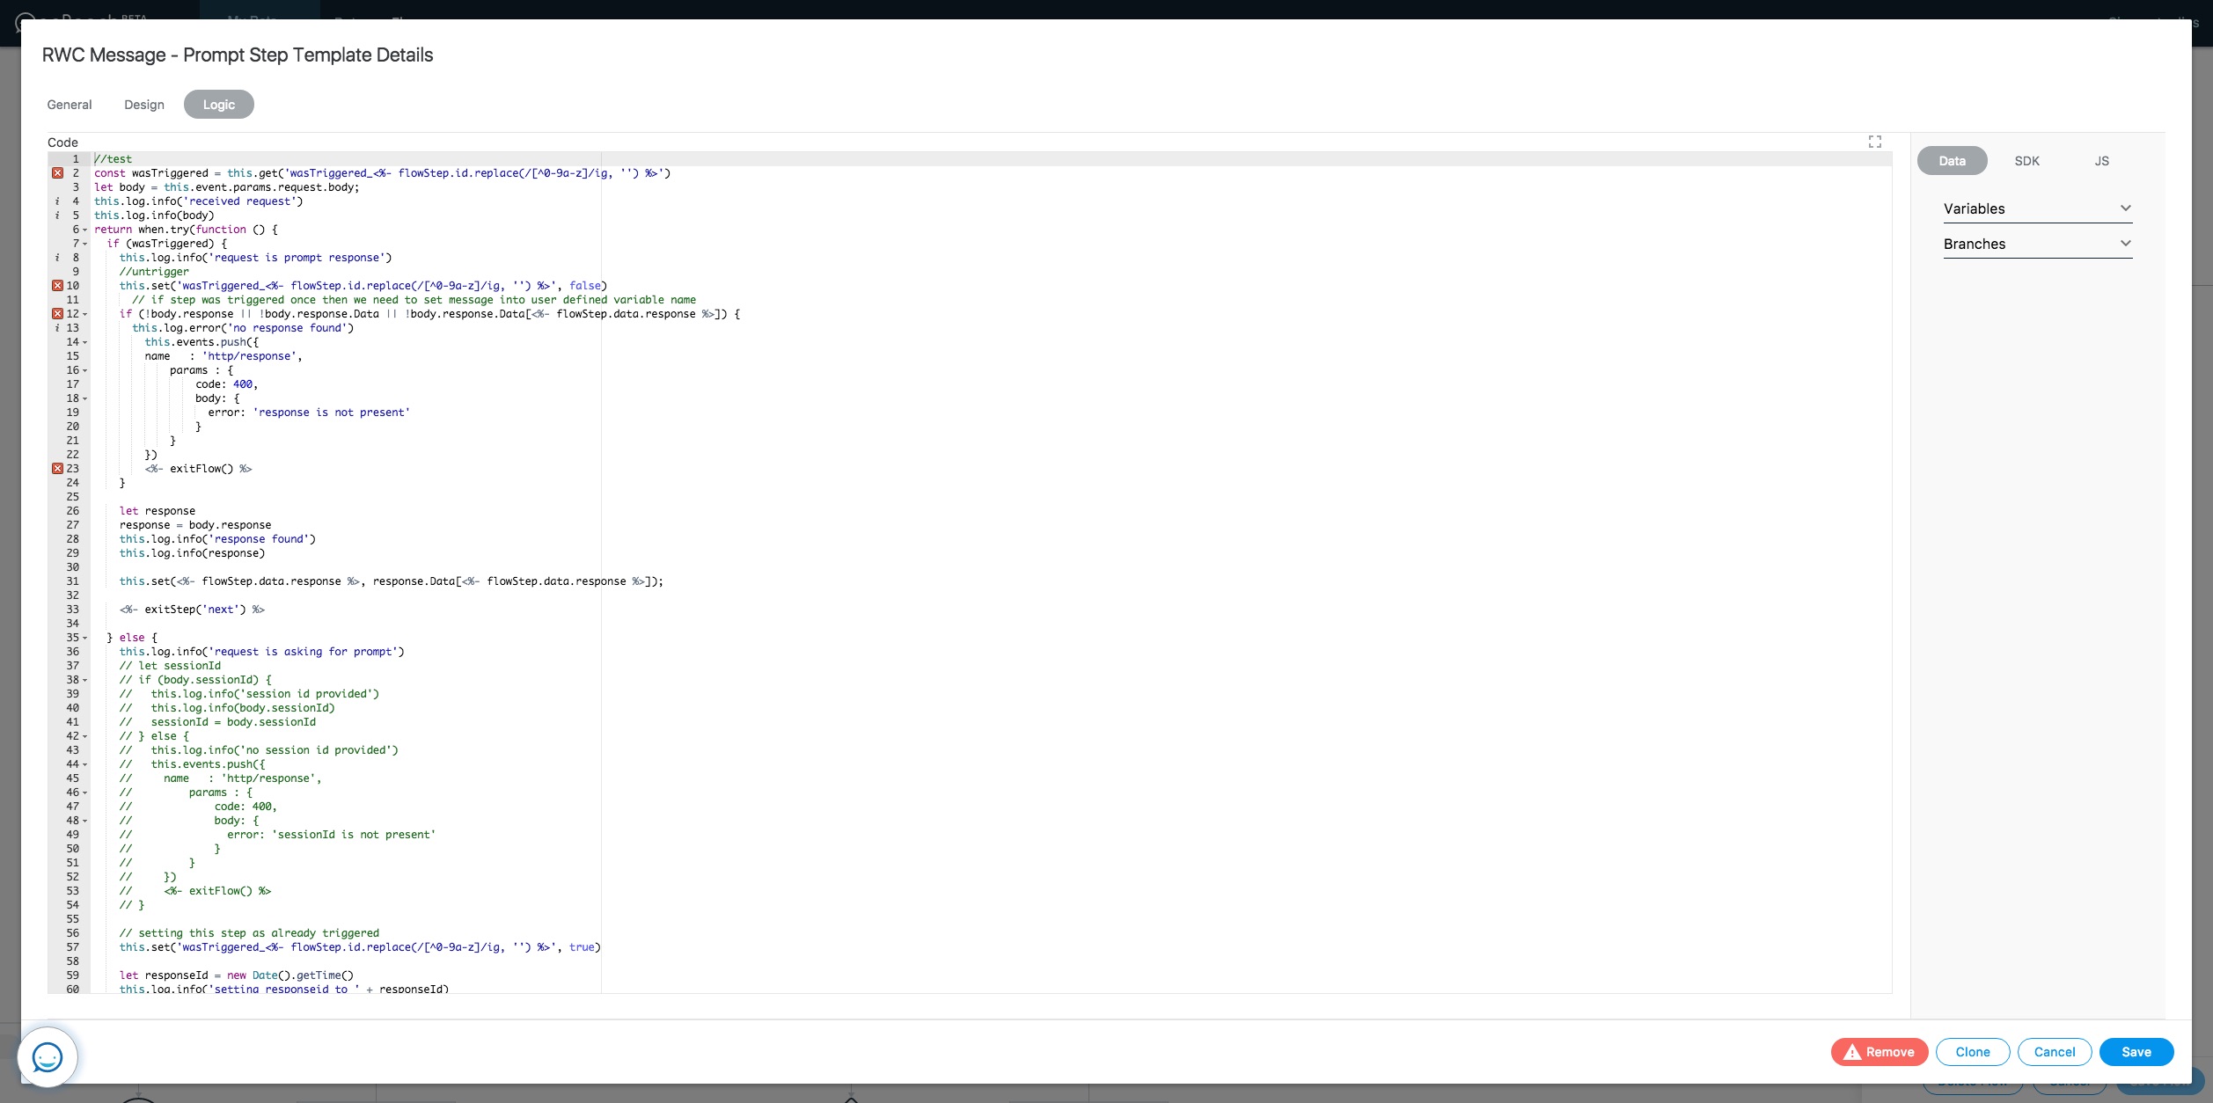Click the fullscreen code editor icon
Viewport: 2213px width, 1103px height.
pos(1874,142)
